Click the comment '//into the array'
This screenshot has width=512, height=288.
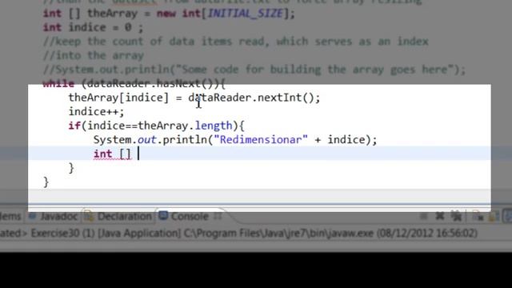(93, 55)
